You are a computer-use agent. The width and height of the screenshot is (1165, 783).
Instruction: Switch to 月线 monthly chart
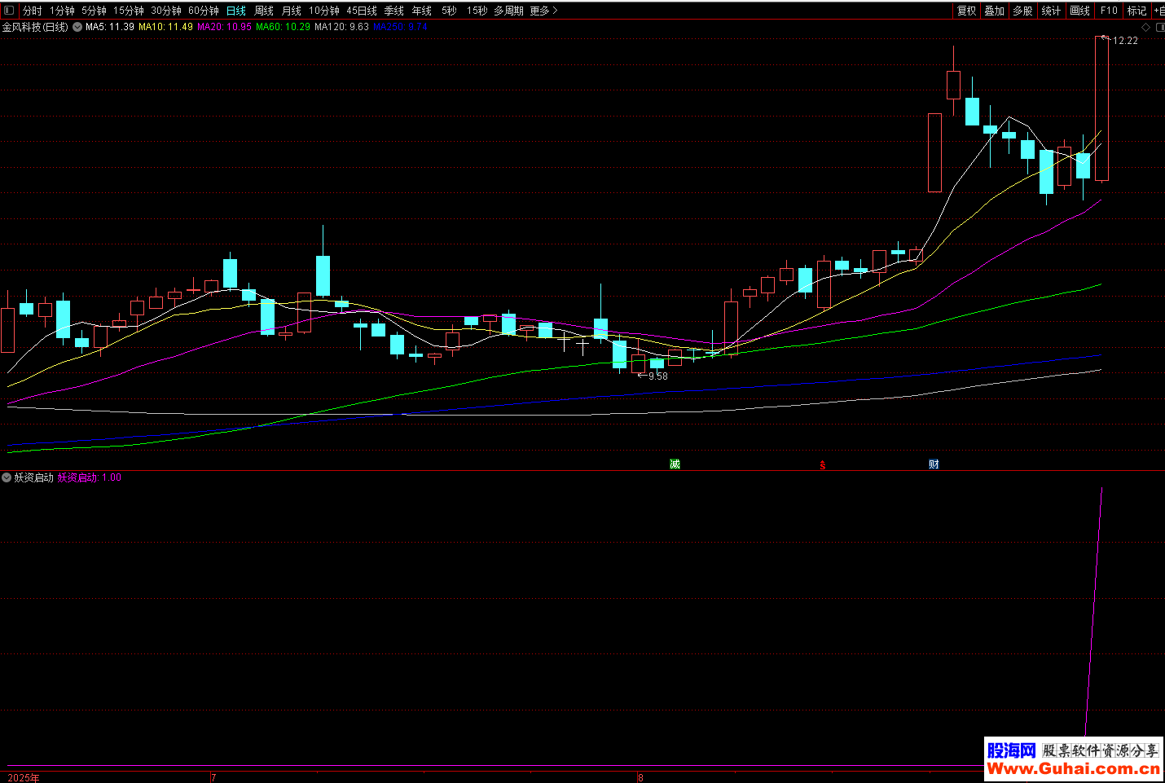[x=292, y=11]
